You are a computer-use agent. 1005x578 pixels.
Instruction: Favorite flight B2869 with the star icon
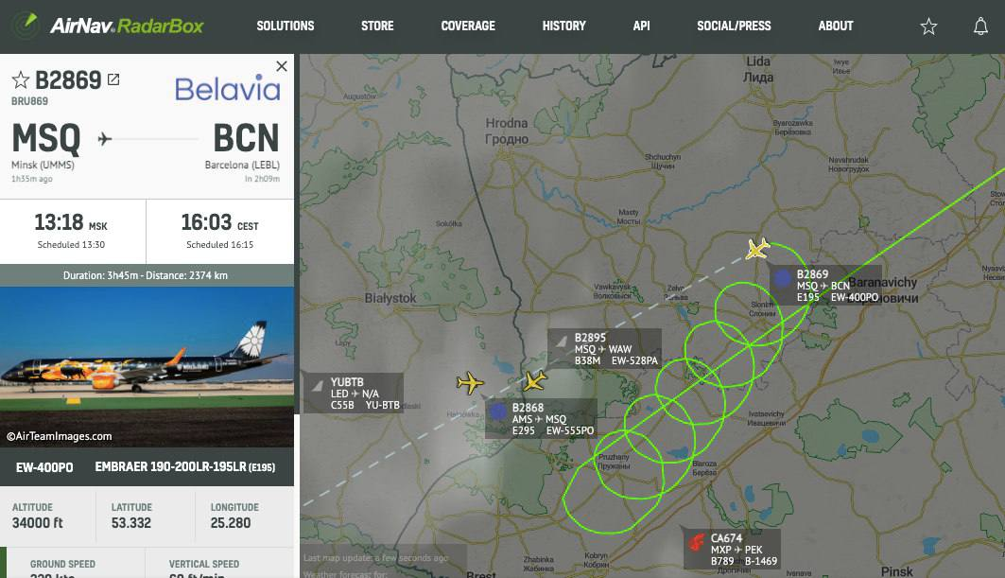pyautogui.click(x=21, y=80)
